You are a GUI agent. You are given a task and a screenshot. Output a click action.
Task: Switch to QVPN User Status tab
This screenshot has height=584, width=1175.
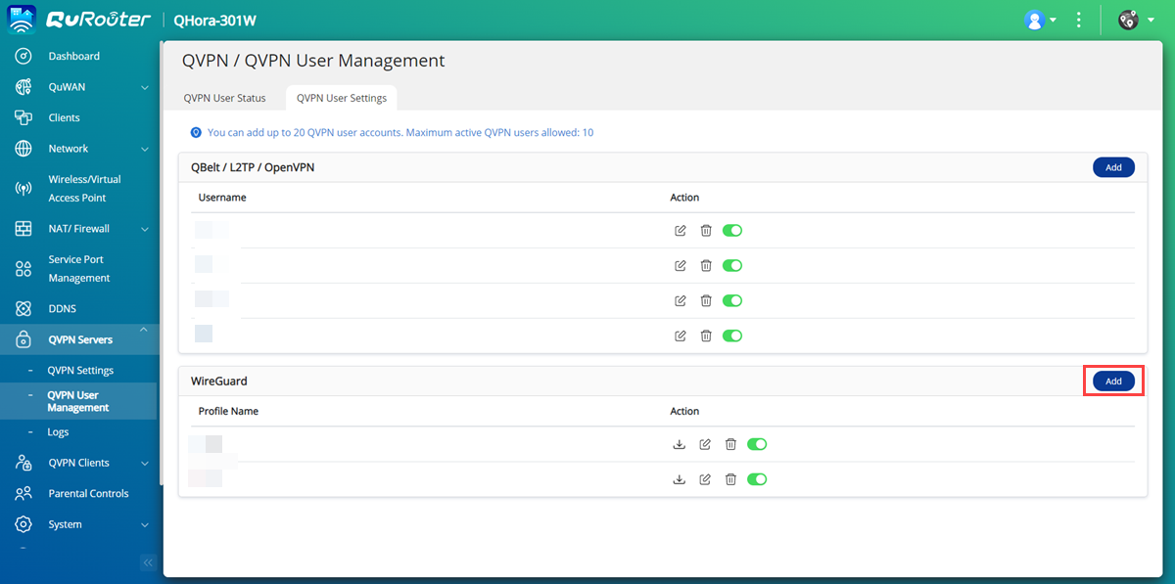click(x=225, y=98)
